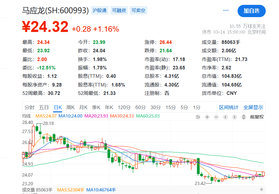Screen dimensions: 279x194
Task: Click the 10.55 万球友关注 follower count
Action: click(x=248, y=26)
